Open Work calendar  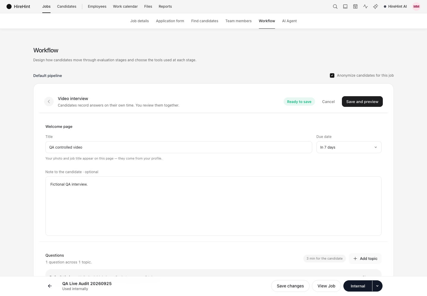pos(125,7)
